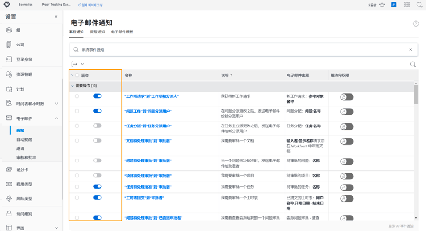
Task: Open the page help question mark icon
Action: pyautogui.click(x=416, y=24)
